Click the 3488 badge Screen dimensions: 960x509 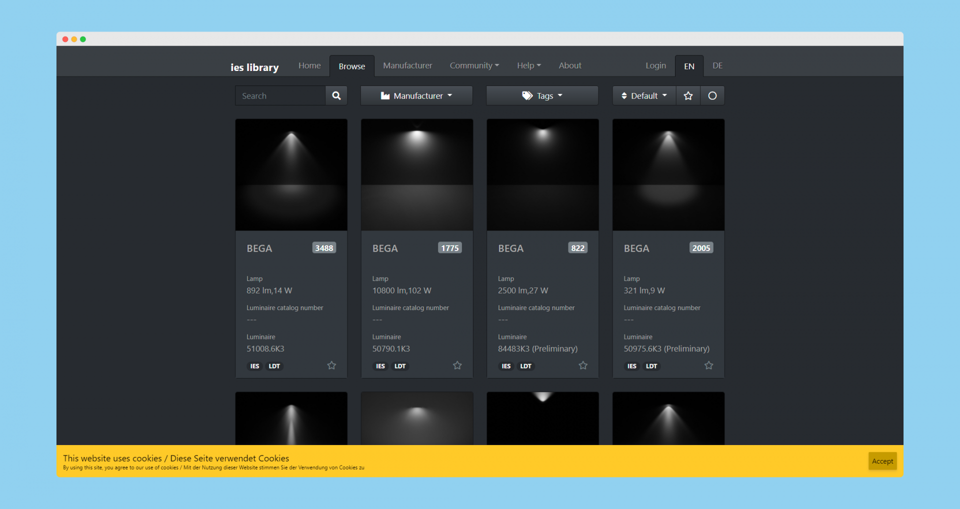(324, 248)
